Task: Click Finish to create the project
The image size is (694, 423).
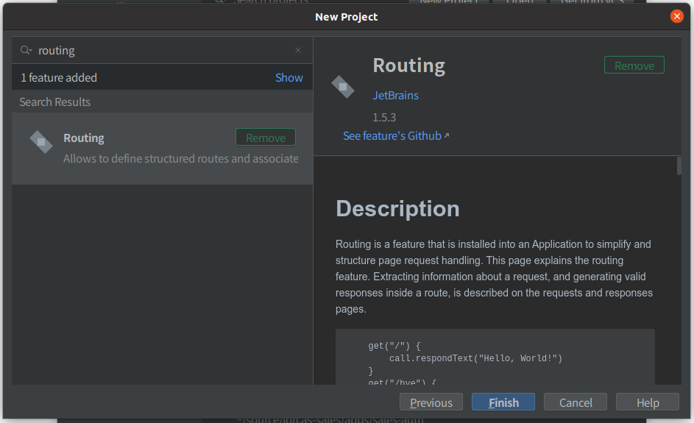Action: (503, 402)
